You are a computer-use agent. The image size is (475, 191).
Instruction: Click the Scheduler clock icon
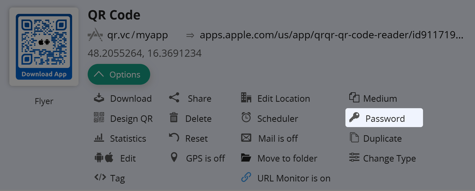(x=246, y=118)
